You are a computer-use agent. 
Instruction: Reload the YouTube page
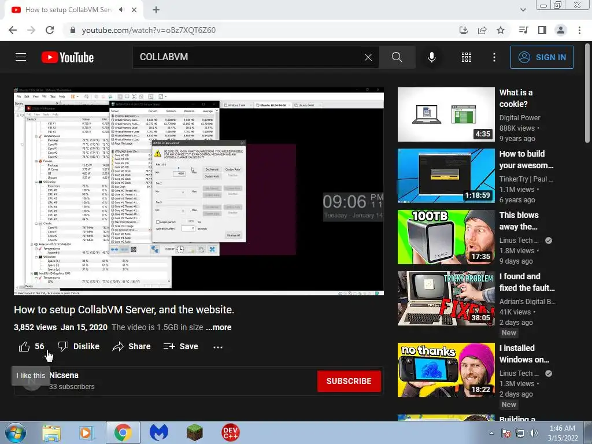(x=50, y=30)
